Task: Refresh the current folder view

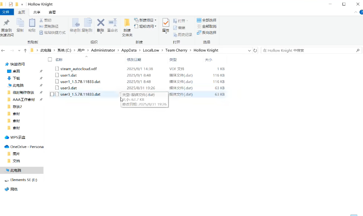Action: (x=255, y=50)
